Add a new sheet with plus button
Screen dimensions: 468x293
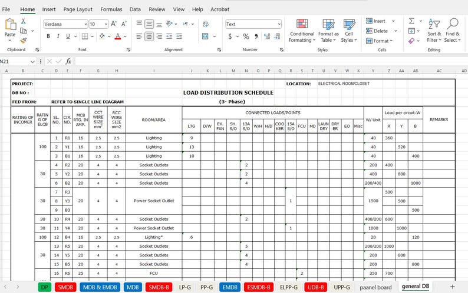[453, 287]
